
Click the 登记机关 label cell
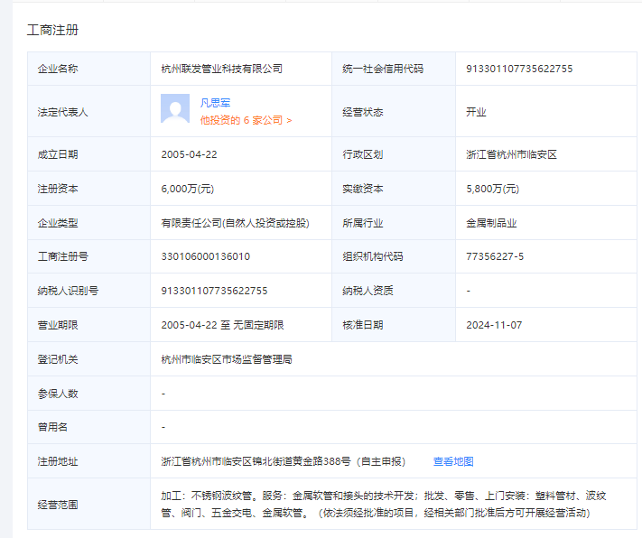(88, 359)
